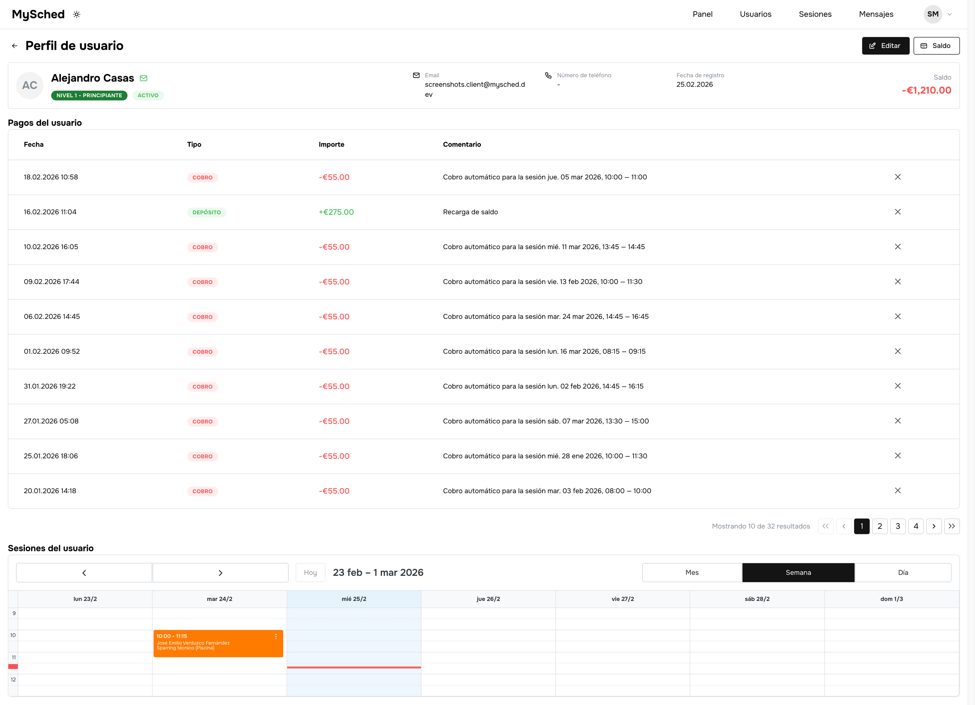Image resolution: width=975 pixels, height=705 pixels.
Task: Click the green mail icon next to Alejandro Casas
Action: point(144,78)
